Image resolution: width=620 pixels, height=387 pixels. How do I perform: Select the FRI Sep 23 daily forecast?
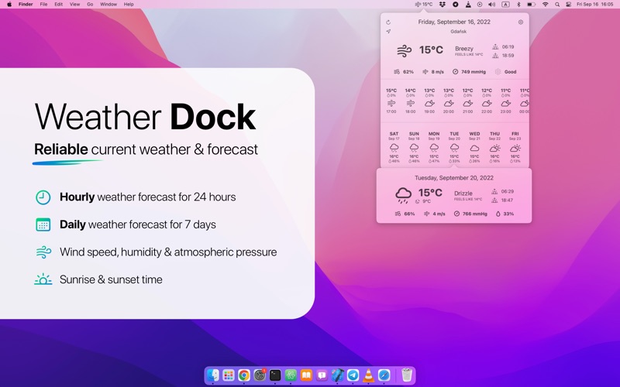coord(515,148)
